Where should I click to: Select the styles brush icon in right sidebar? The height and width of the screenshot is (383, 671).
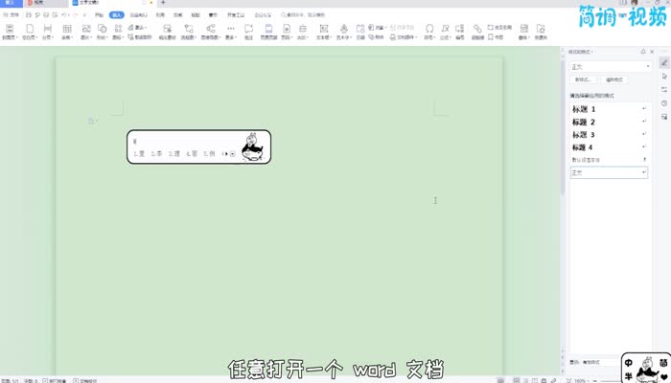pyautogui.click(x=663, y=63)
